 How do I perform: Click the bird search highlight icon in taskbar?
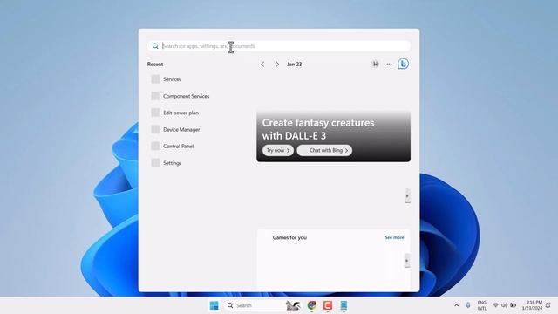(293, 305)
